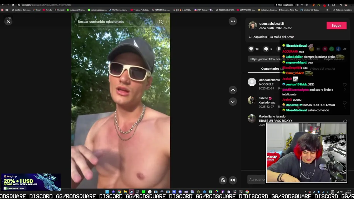
Task: Click the embed code share icon
Action: pos(318,49)
